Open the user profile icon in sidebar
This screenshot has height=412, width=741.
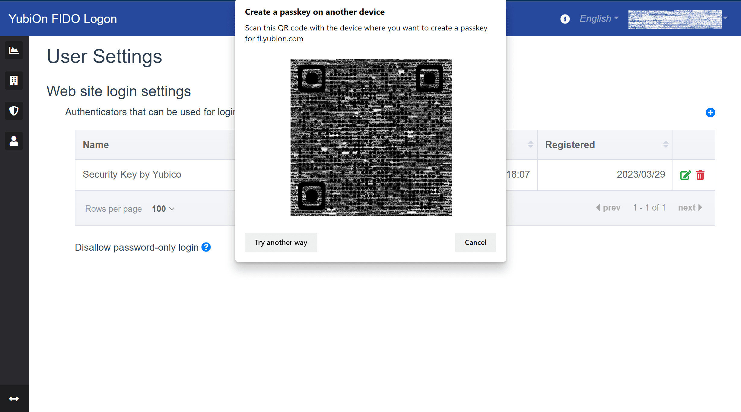coord(14,141)
